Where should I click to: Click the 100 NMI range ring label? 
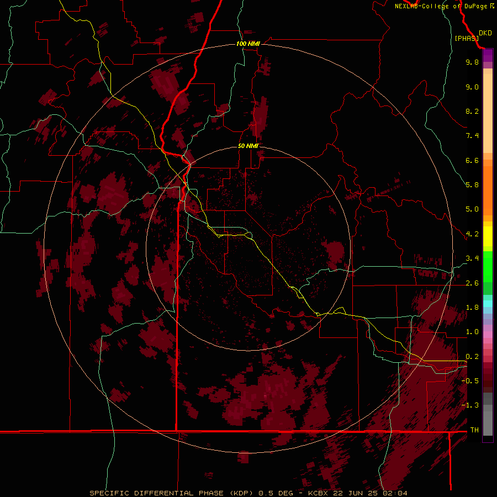248,44
